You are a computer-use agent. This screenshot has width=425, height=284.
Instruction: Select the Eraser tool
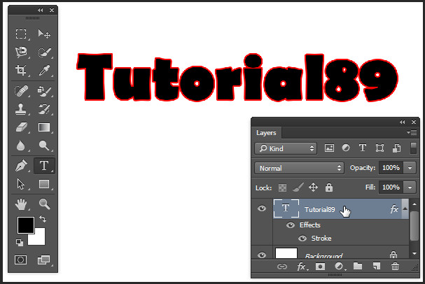(x=22, y=127)
